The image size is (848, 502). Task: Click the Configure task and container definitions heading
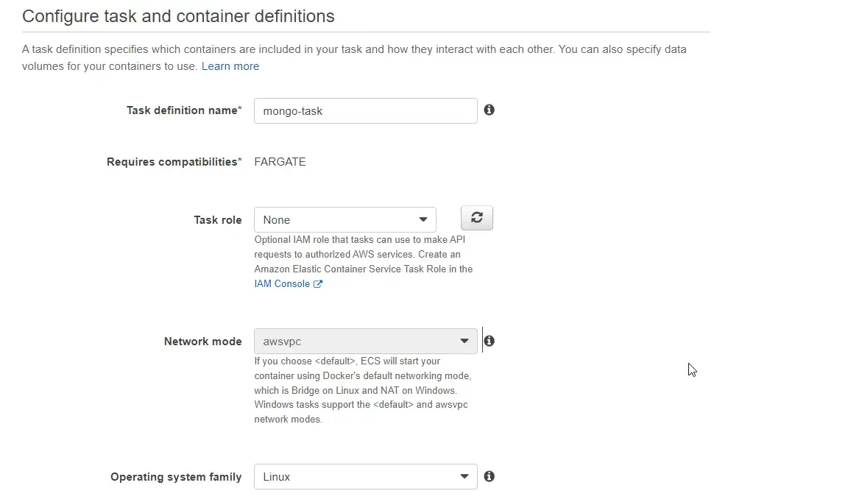[178, 15]
